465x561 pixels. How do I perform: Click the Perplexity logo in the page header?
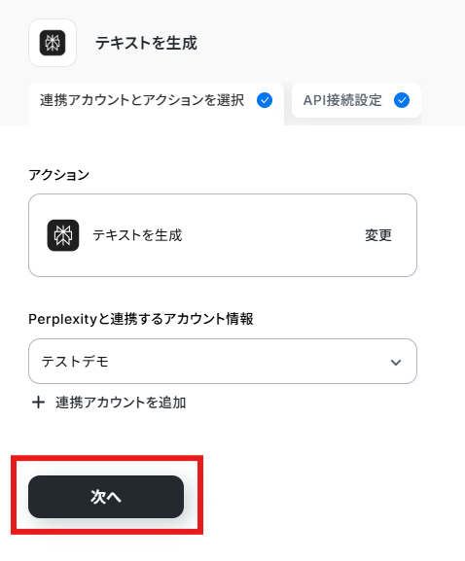point(53,43)
